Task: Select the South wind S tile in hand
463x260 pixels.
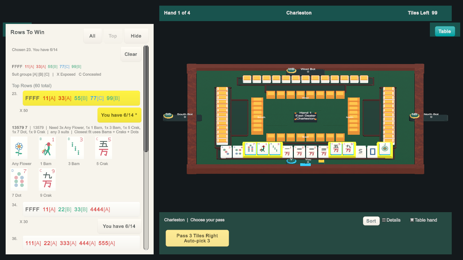Action: coord(360,152)
